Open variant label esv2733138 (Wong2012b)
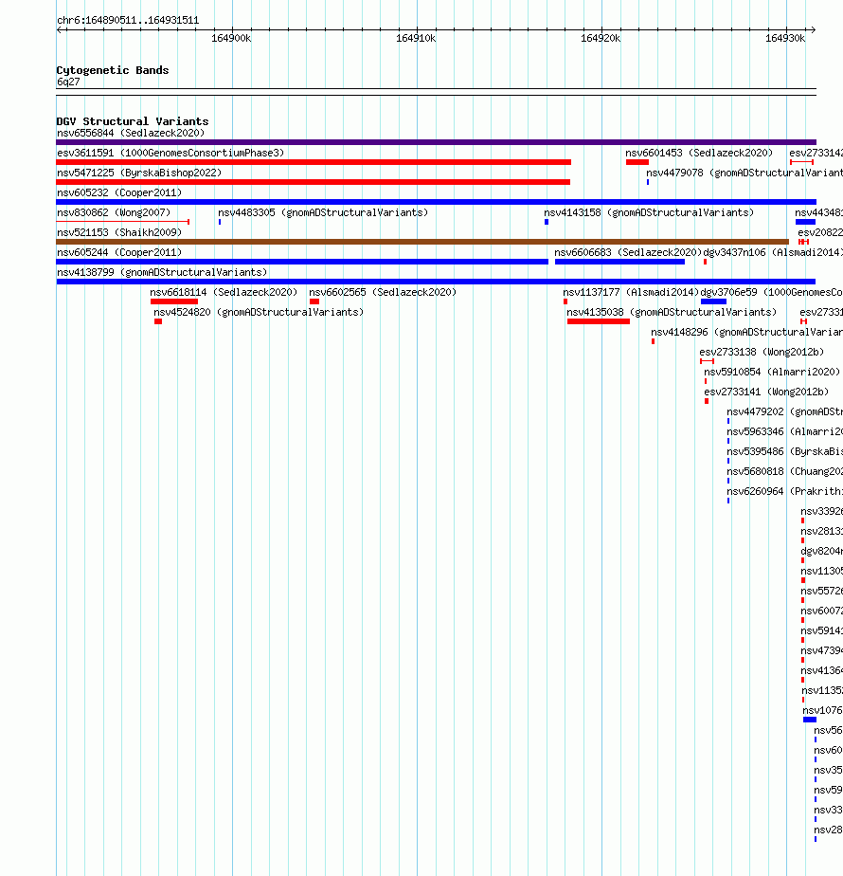Image resolution: width=843 pixels, height=876 pixels. coord(762,352)
